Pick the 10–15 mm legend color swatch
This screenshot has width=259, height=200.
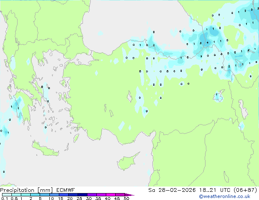54,195
